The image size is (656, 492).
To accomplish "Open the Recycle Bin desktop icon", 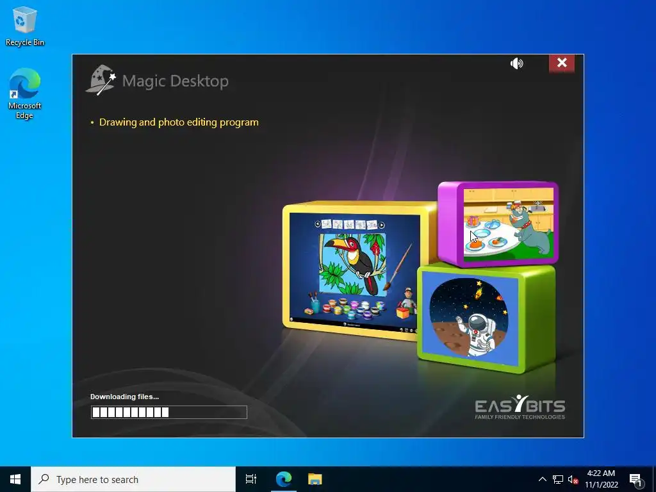I will click(25, 26).
